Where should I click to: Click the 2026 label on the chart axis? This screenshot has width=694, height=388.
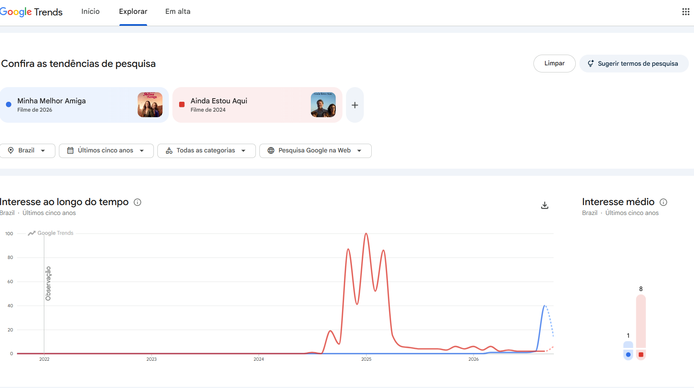(473, 359)
